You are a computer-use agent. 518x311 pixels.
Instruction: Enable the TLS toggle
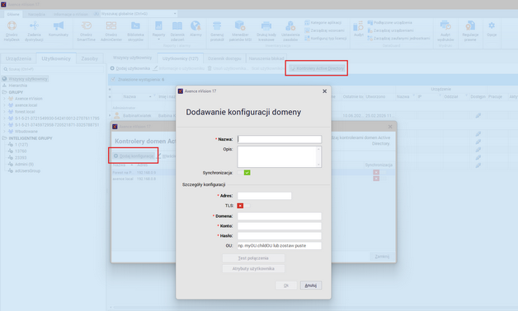pos(243,206)
